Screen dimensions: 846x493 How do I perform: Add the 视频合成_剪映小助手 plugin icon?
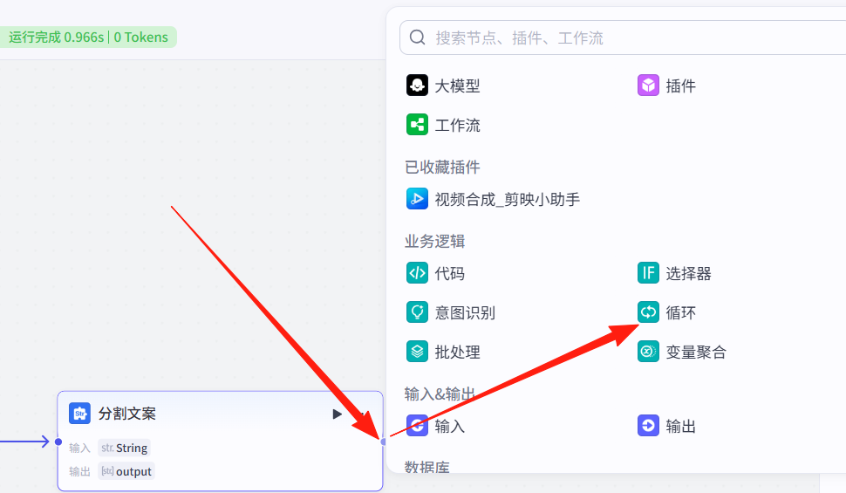tap(417, 199)
